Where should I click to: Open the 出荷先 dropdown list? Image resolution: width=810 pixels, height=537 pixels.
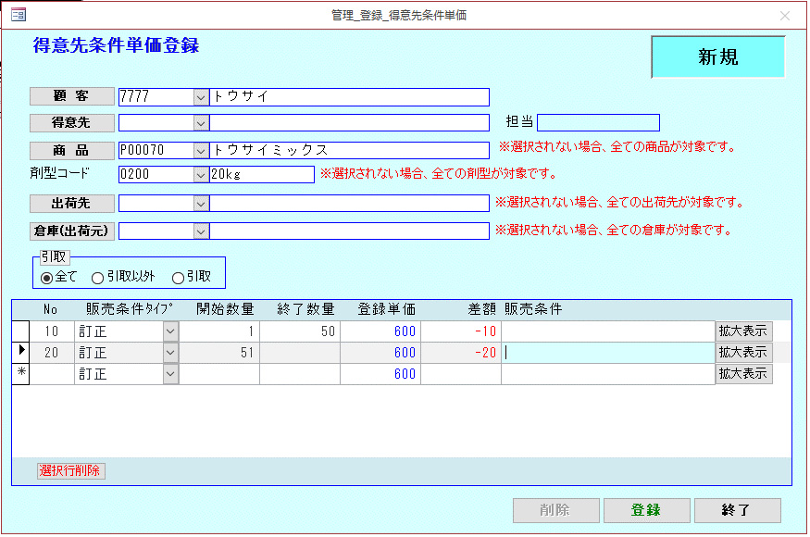click(201, 203)
